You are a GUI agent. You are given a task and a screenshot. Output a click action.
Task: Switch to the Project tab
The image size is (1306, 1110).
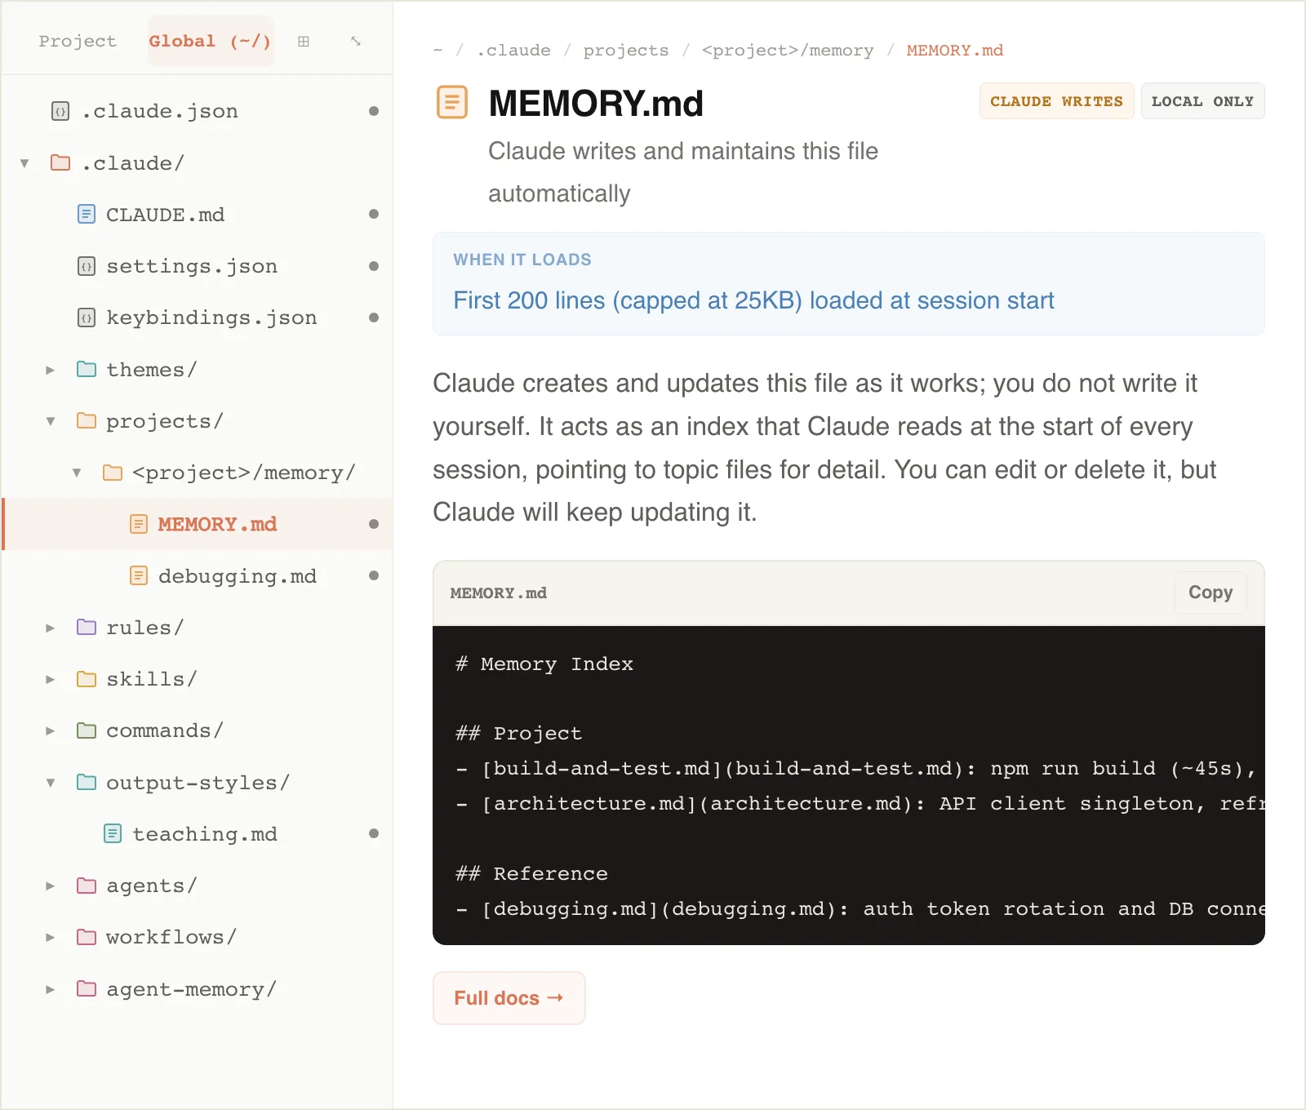click(78, 41)
